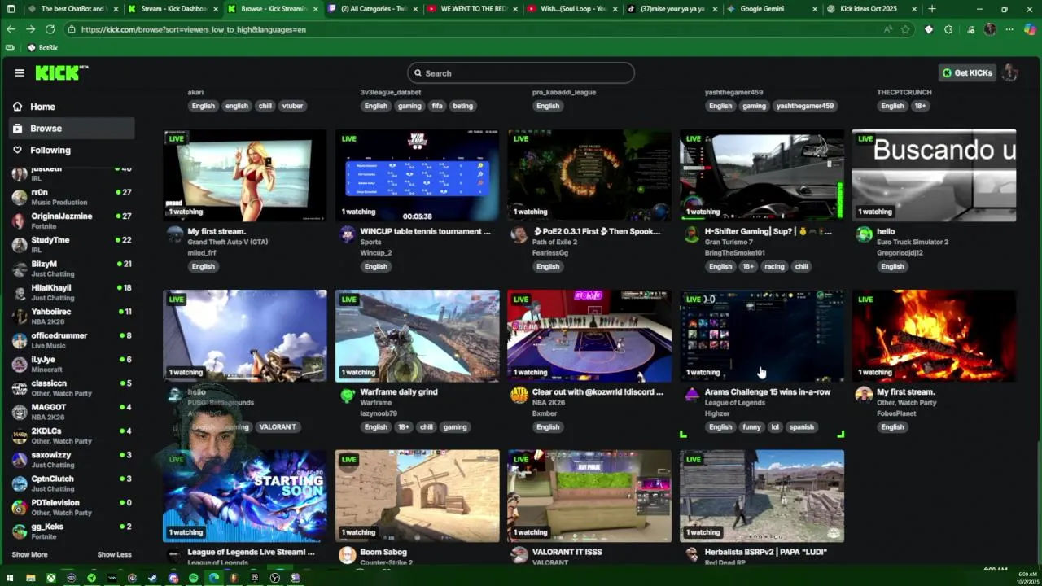Open MAGGOT channel in sidebar
Image resolution: width=1042 pixels, height=586 pixels.
[x=72, y=412]
